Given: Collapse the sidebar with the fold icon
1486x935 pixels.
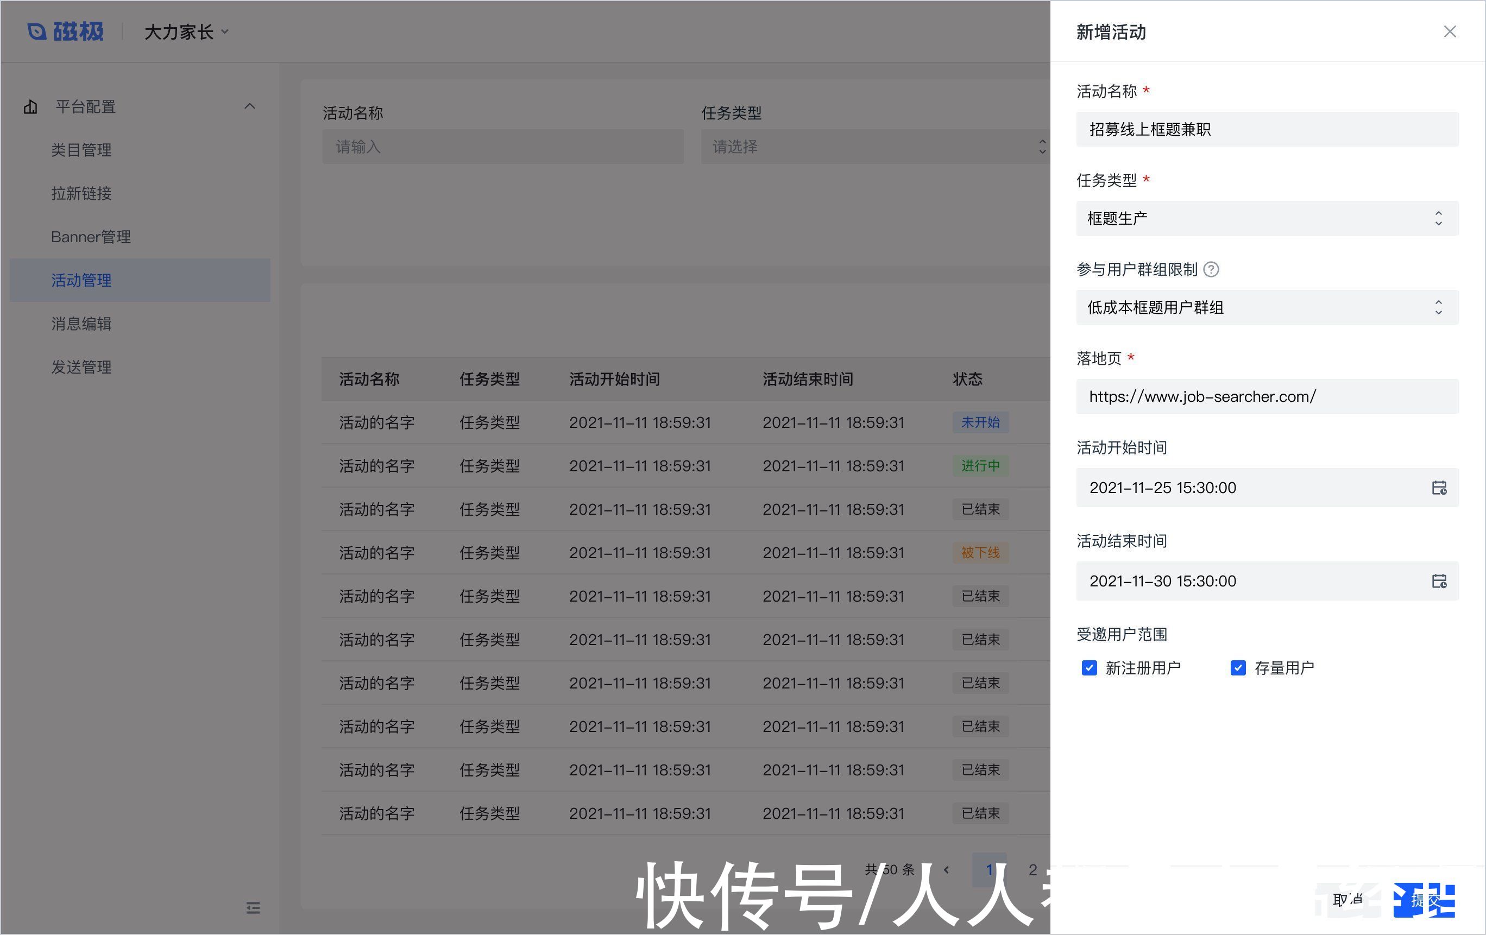Looking at the screenshot, I should pyautogui.click(x=253, y=908).
